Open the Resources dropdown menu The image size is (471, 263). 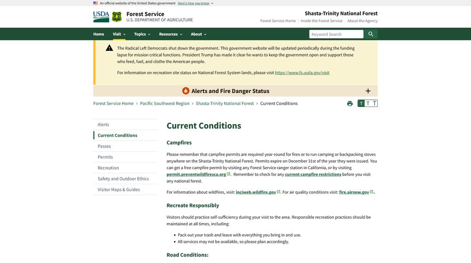pos(171,34)
